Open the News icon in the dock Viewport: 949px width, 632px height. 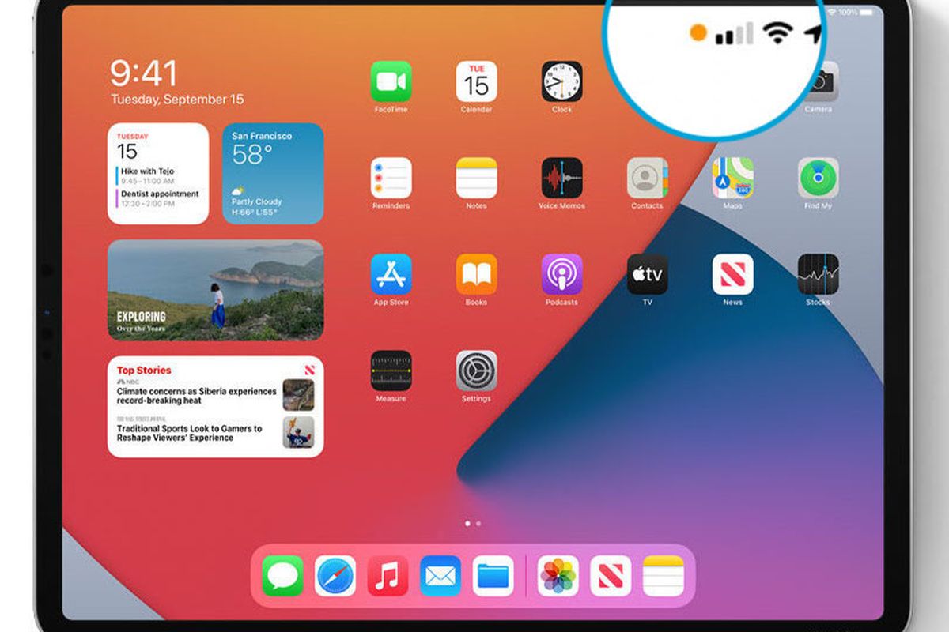tap(611, 576)
